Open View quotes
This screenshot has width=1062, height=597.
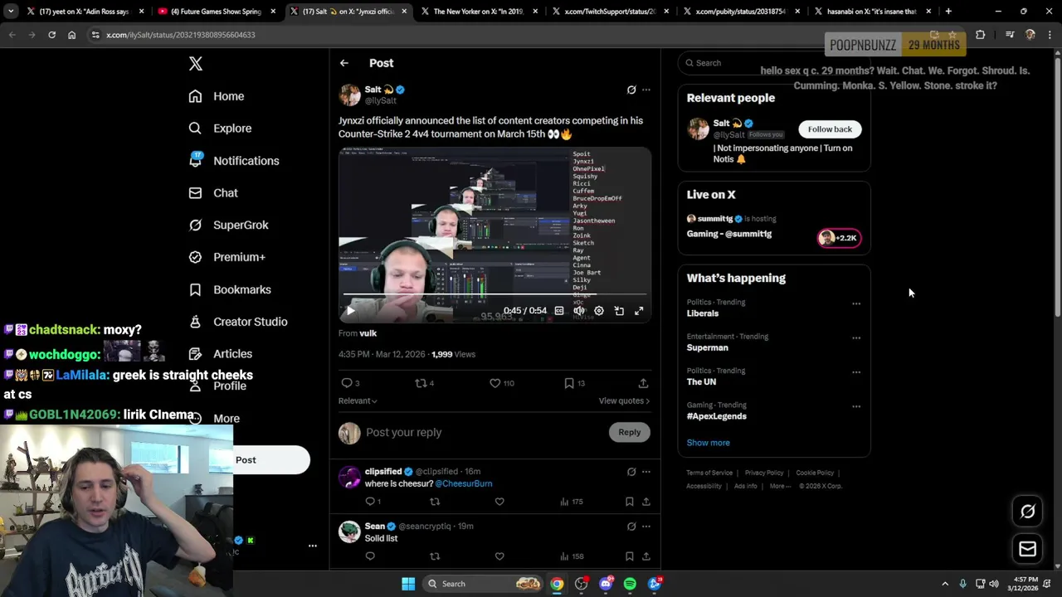(x=624, y=401)
